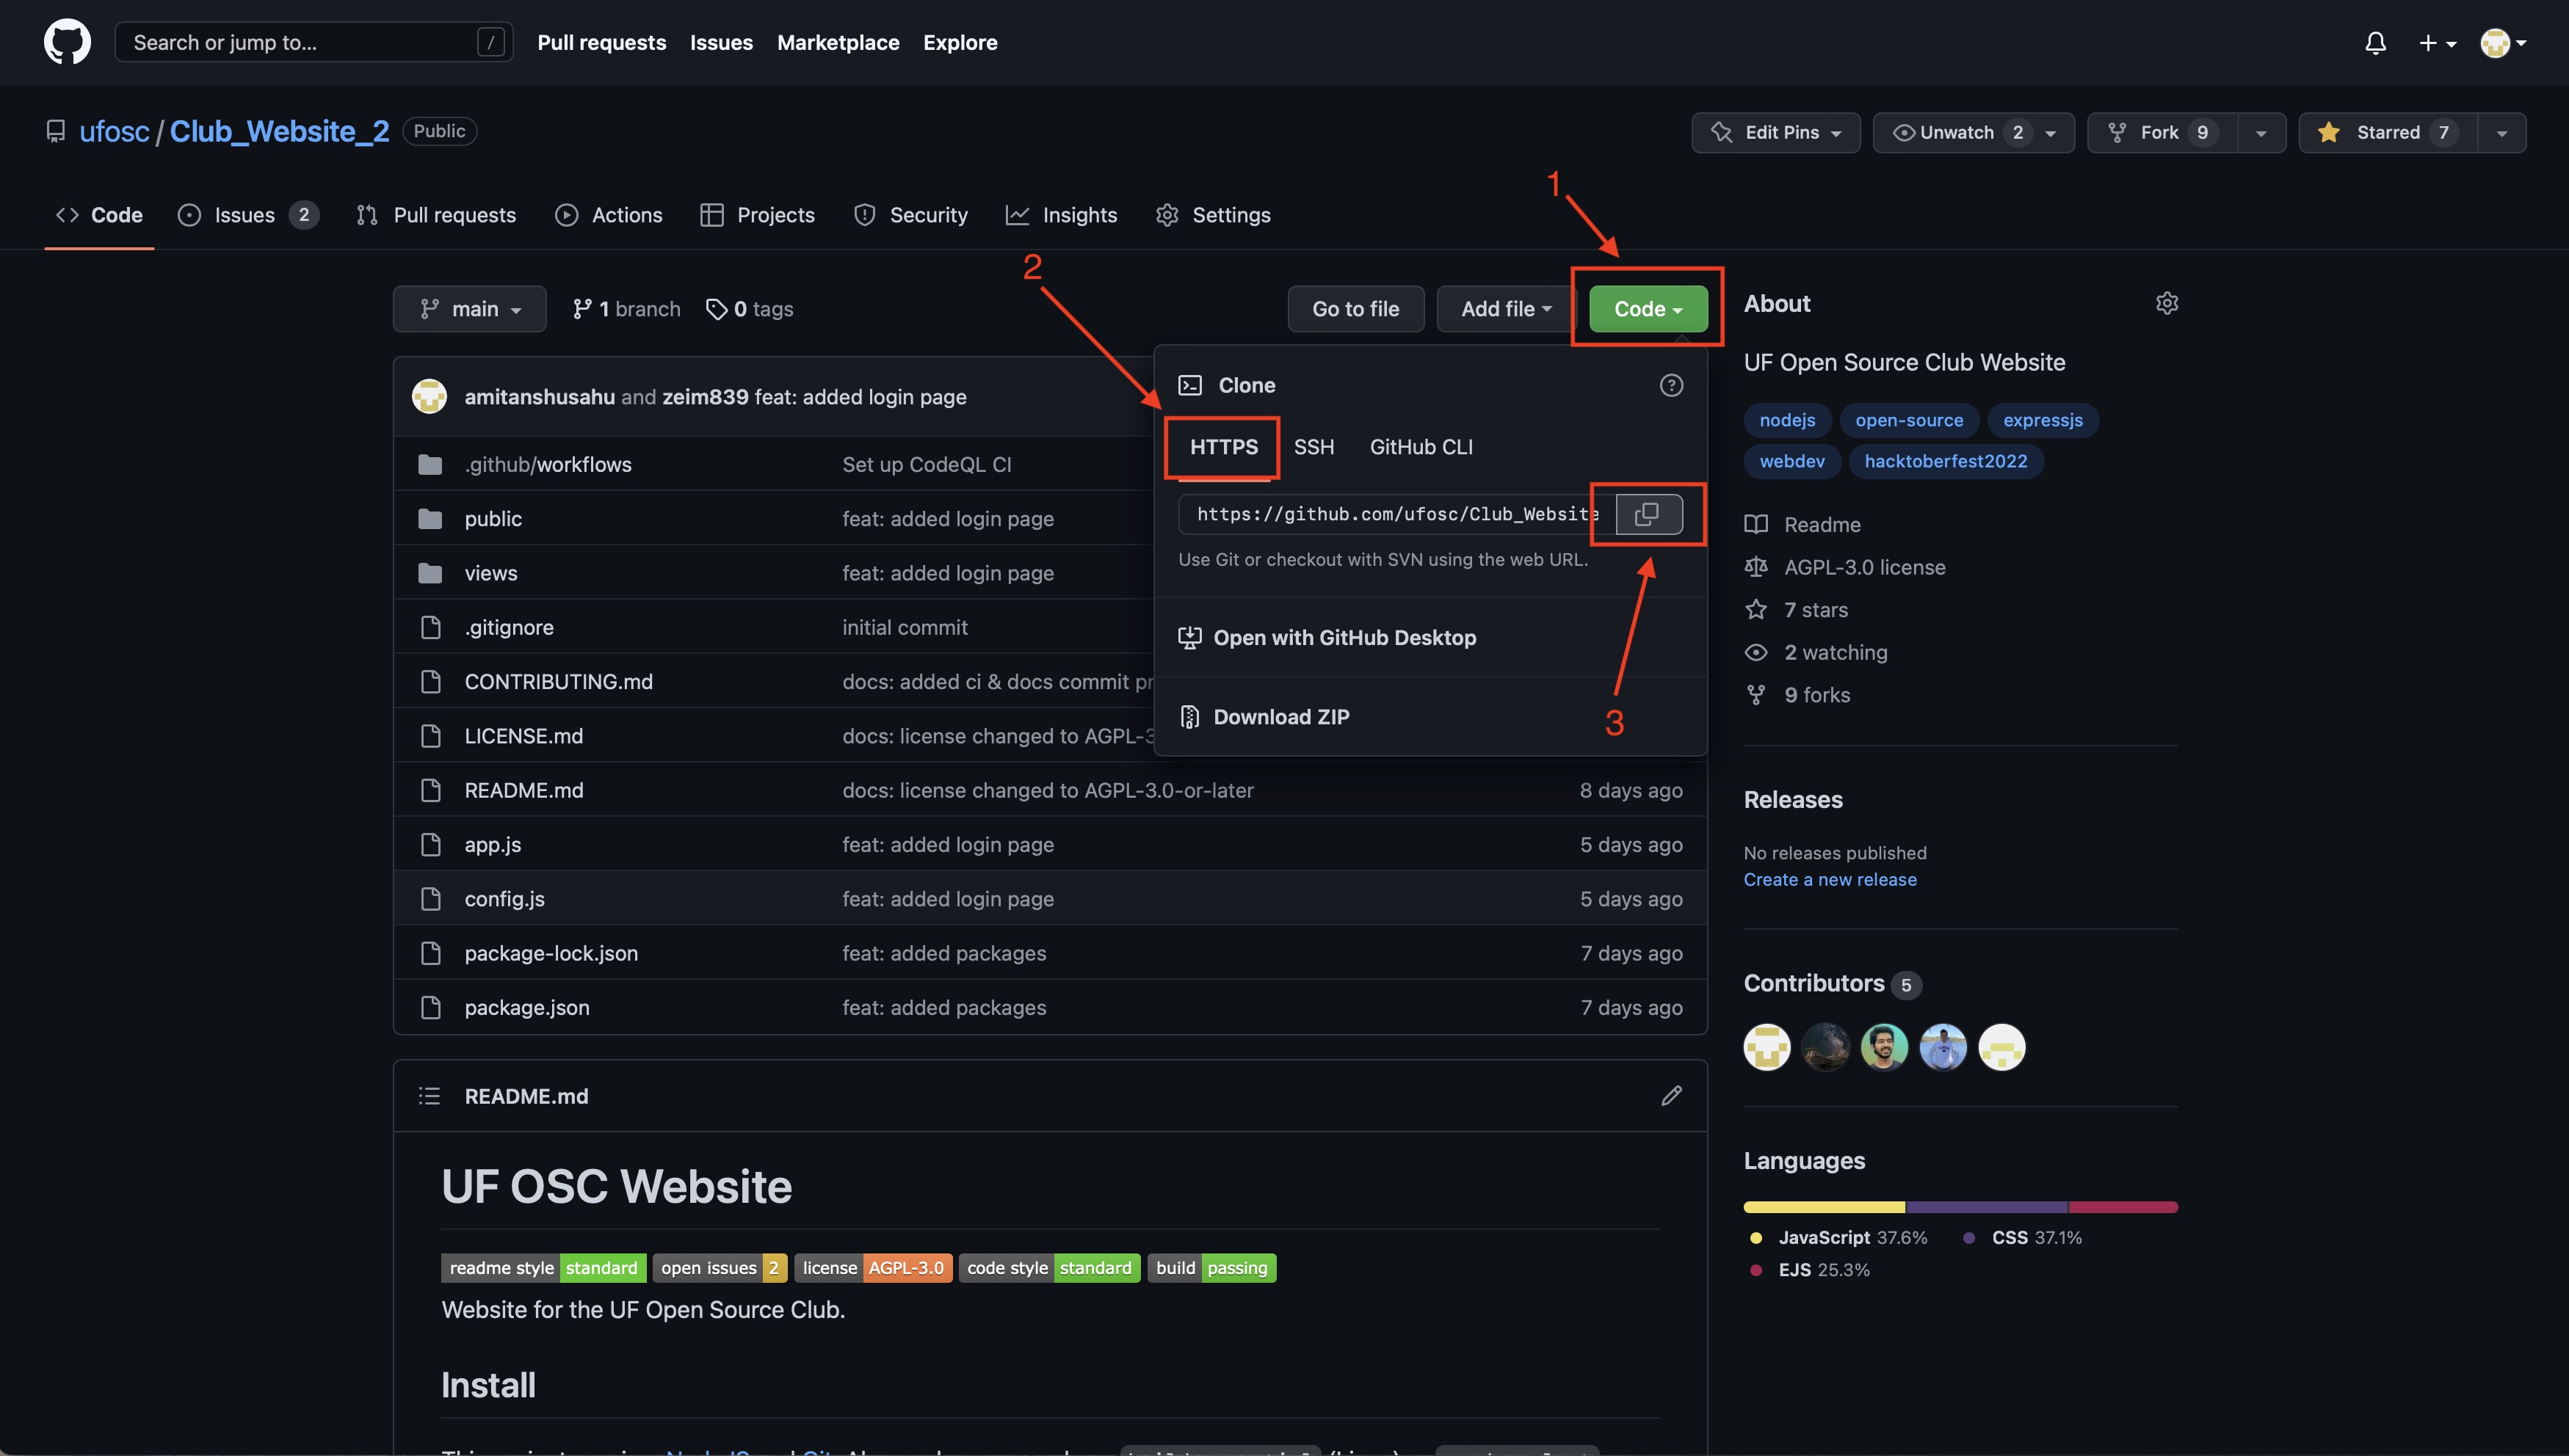Expand the Edit Pins dropdown
The image size is (2569, 1456).
coord(1776,132)
